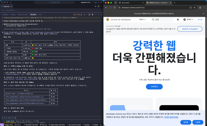Open the Chrome profile icon

click(x=200, y=8)
